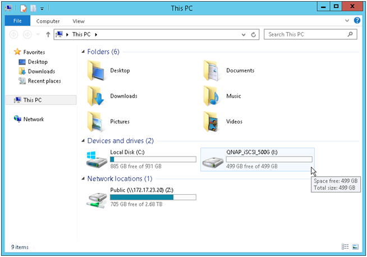Expand the address bar history dropdown
This screenshot has height=257, width=367.
(244, 34)
